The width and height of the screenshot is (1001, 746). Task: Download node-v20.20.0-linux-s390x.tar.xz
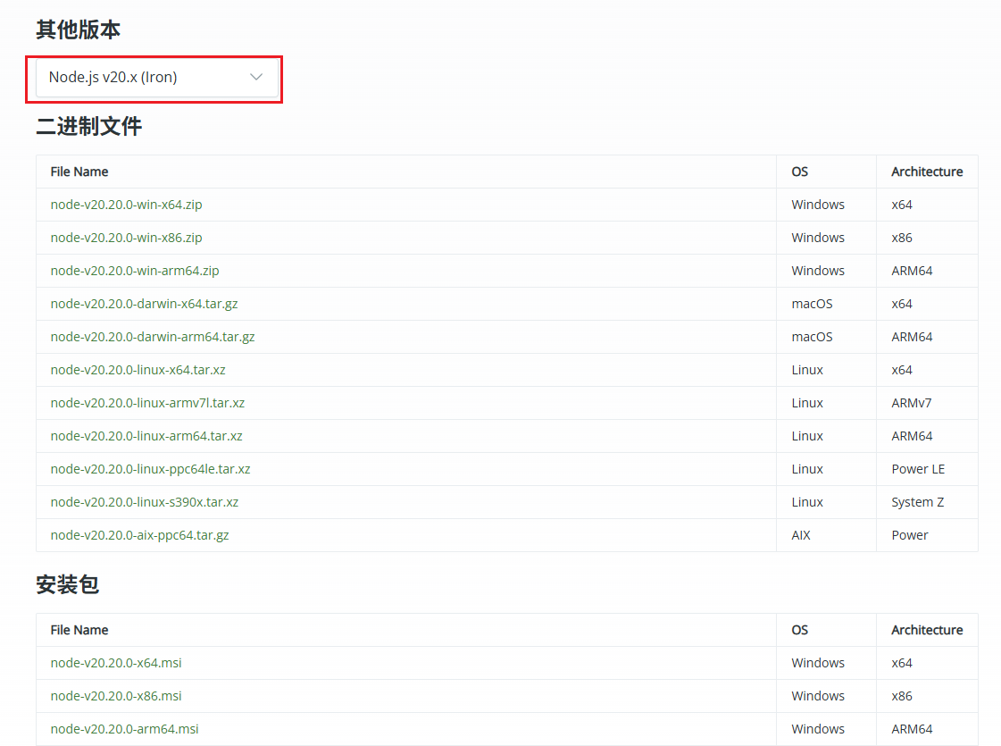pyautogui.click(x=144, y=502)
